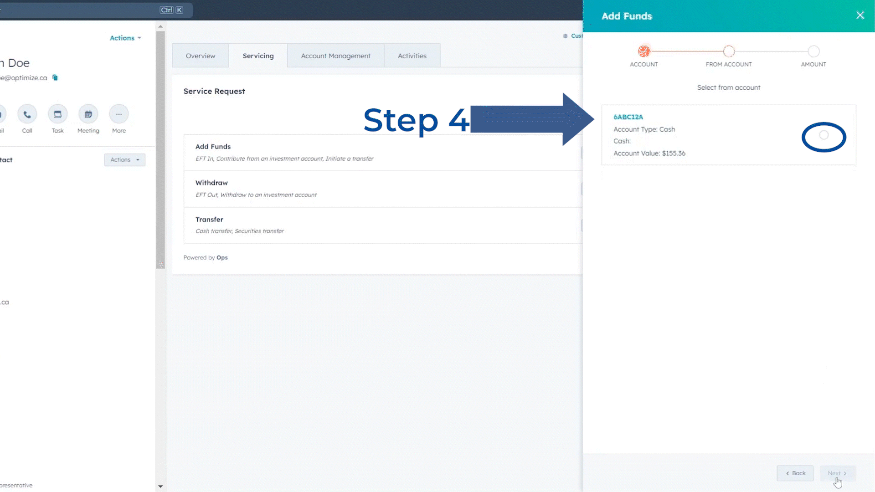Screen dimensions: 875x492
Task: Click the Back button
Action: (795, 473)
